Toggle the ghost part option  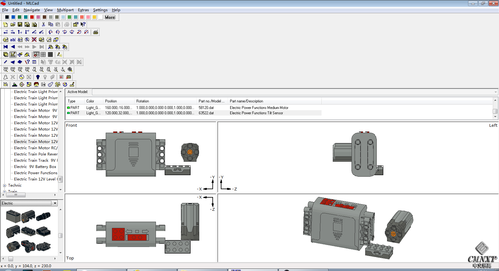(6, 77)
